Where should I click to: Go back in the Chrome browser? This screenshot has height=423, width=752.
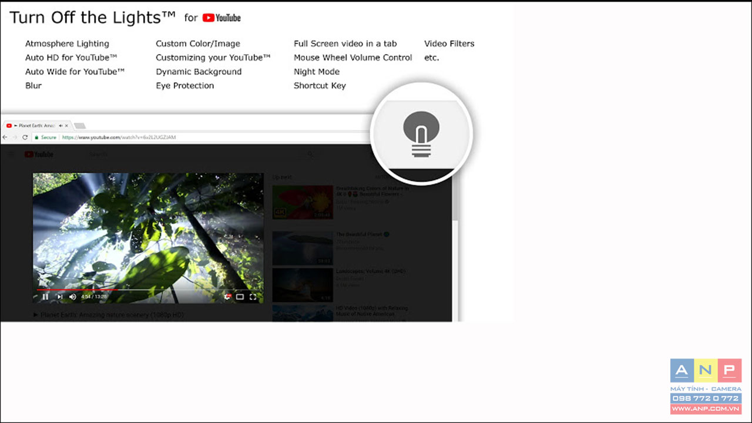pyautogui.click(x=6, y=137)
